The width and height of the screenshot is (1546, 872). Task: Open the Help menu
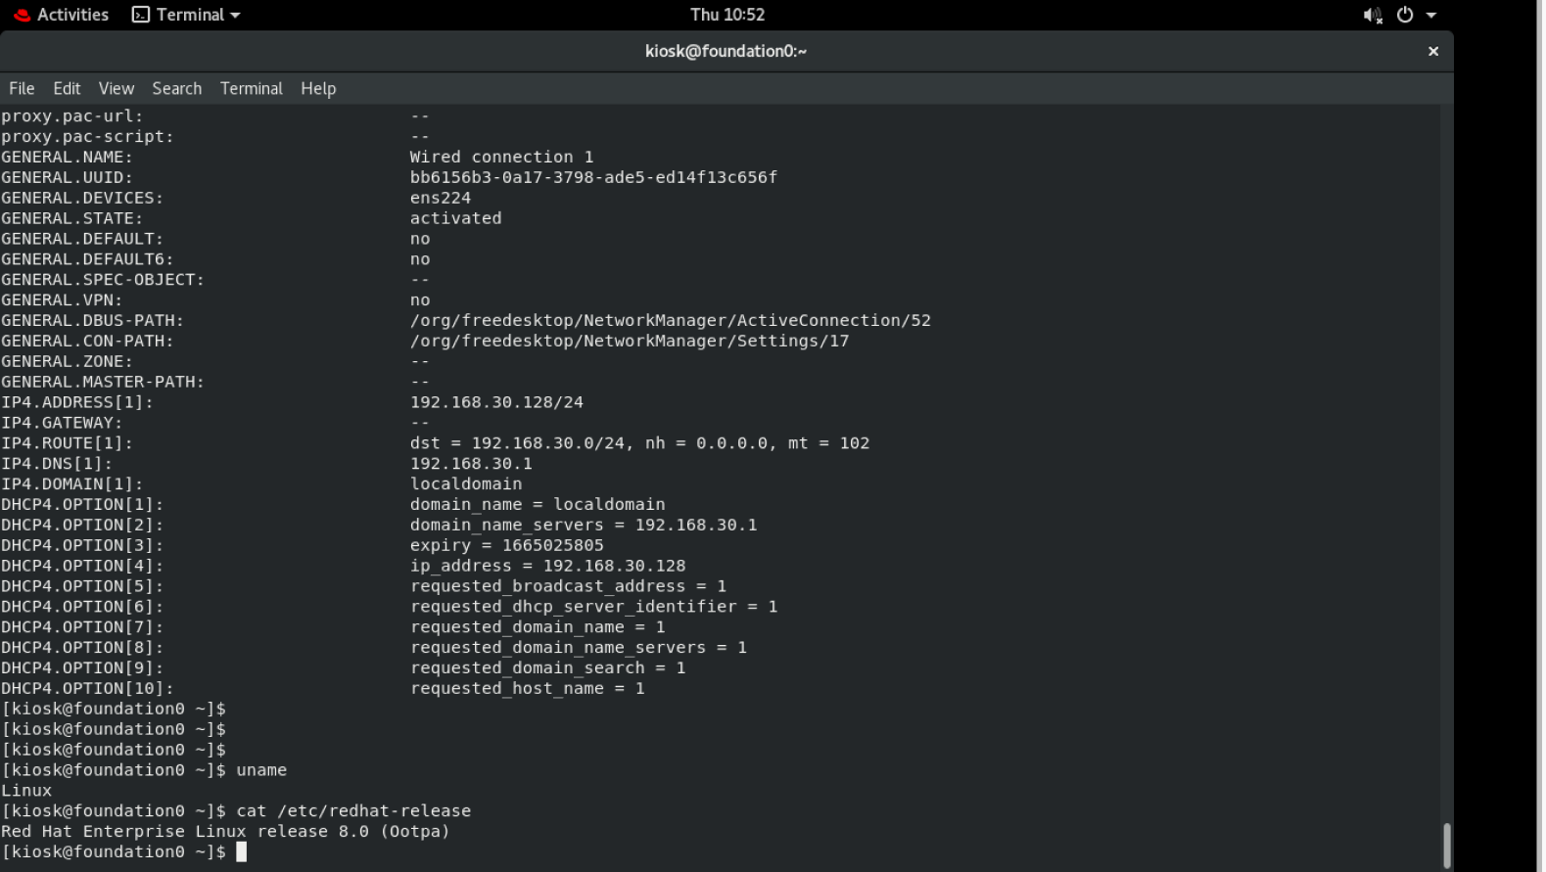[x=318, y=88]
